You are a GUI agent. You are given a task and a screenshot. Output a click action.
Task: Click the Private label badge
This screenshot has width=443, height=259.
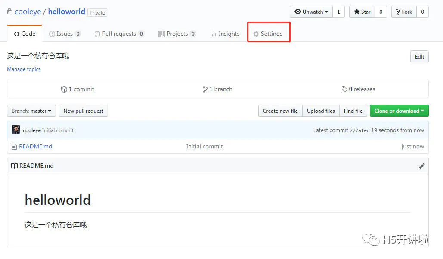(97, 13)
